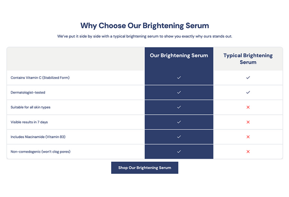This screenshot has width=289, height=197.
Task: Click red X for Non-comedogenic row
Action: (248, 152)
